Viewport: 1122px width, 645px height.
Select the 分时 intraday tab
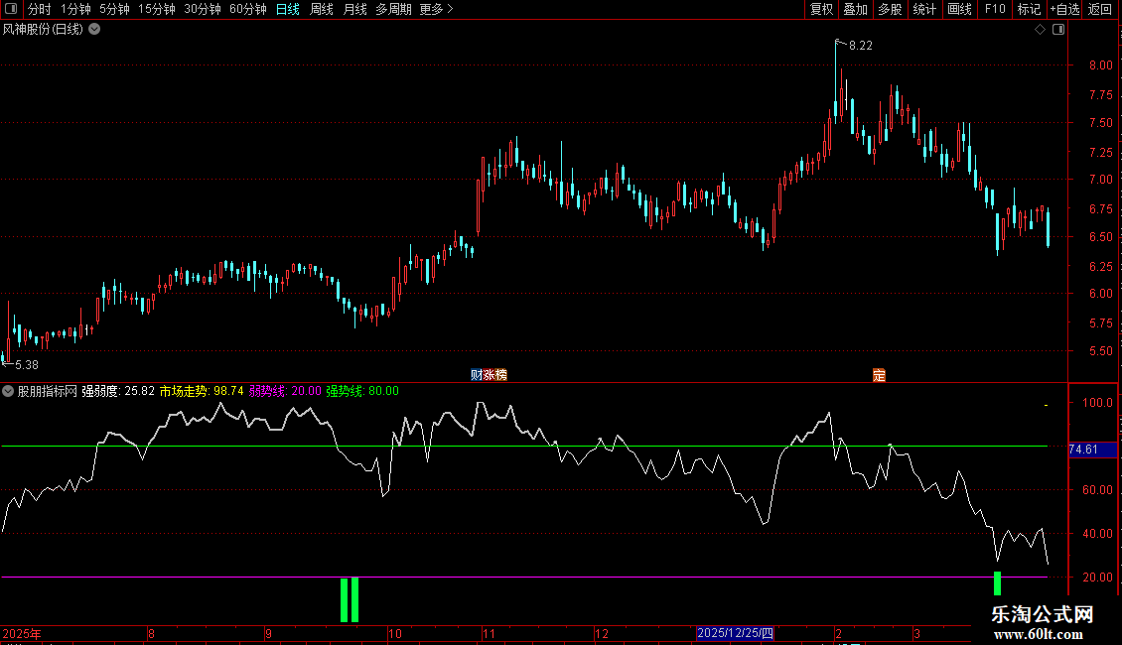coord(40,9)
